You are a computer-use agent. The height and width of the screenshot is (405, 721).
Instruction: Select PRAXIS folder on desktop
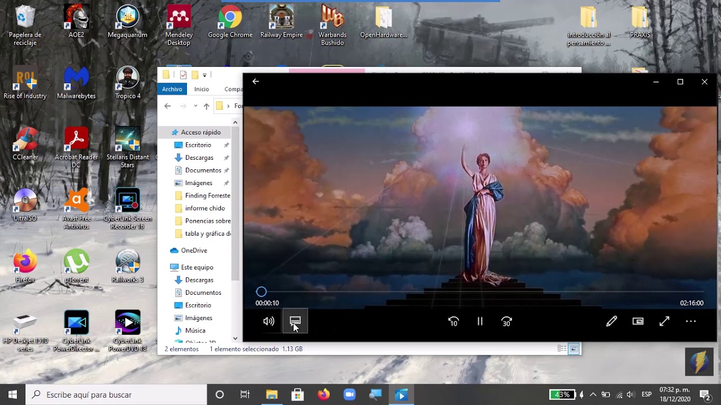640,22
